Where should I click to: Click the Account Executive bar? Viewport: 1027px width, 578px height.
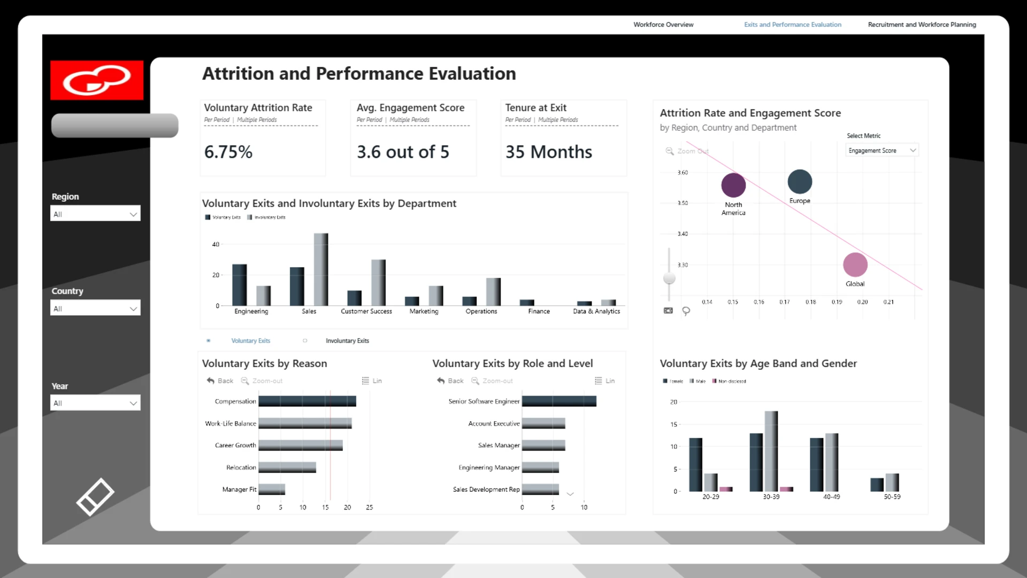[x=543, y=423]
